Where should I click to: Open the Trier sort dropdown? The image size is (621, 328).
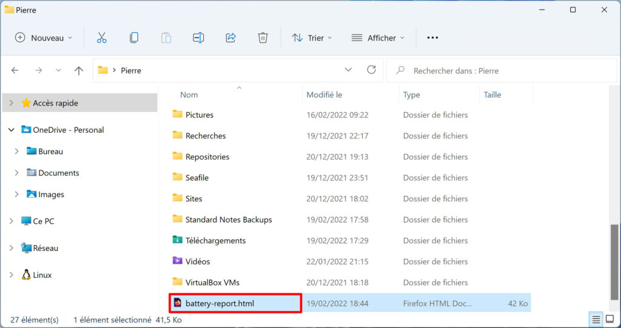point(312,38)
